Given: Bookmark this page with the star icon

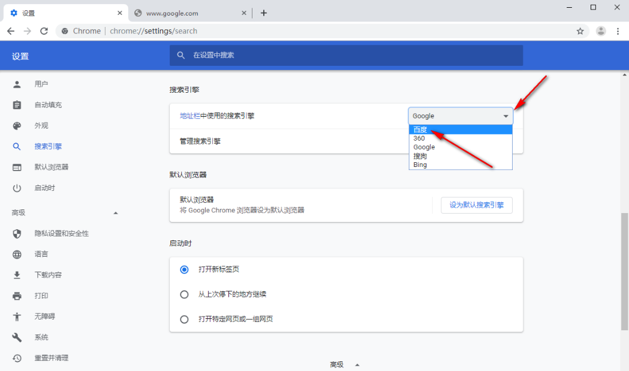Looking at the screenshot, I should 580,31.
